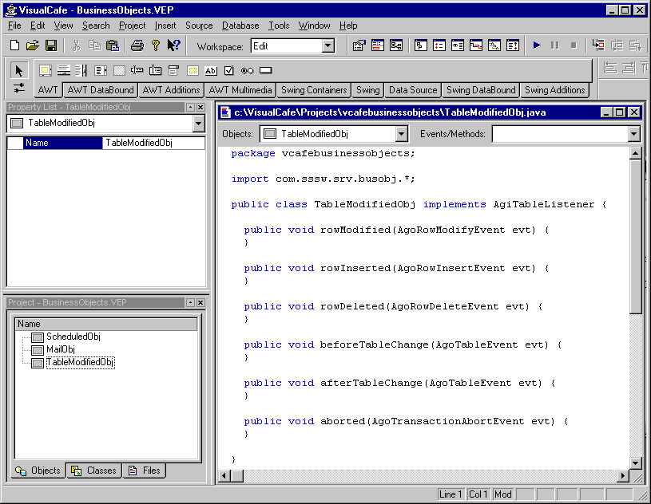Switch to the AWT DataBound palette tab
Screen dimensions: 651x504
coord(101,90)
